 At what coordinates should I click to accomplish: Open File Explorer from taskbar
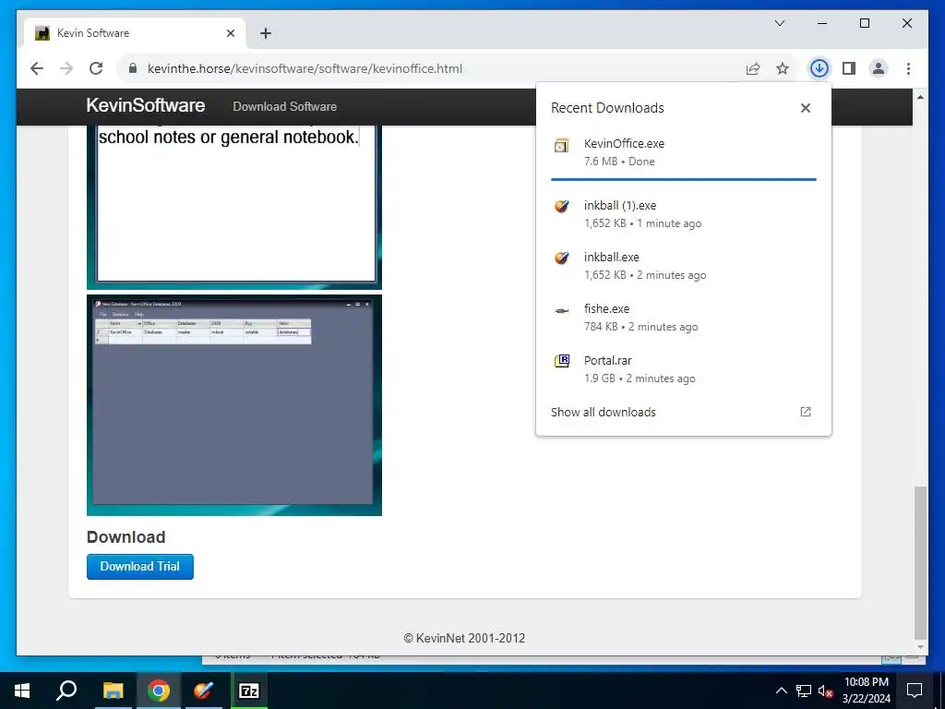113,691
